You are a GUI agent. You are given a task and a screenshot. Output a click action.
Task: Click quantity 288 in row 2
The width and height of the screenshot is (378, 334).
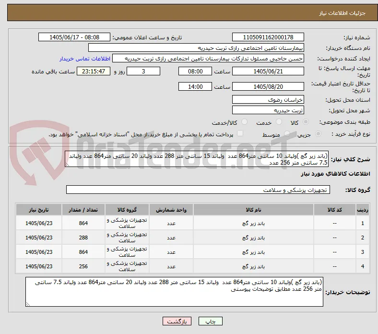pos(83,238)
